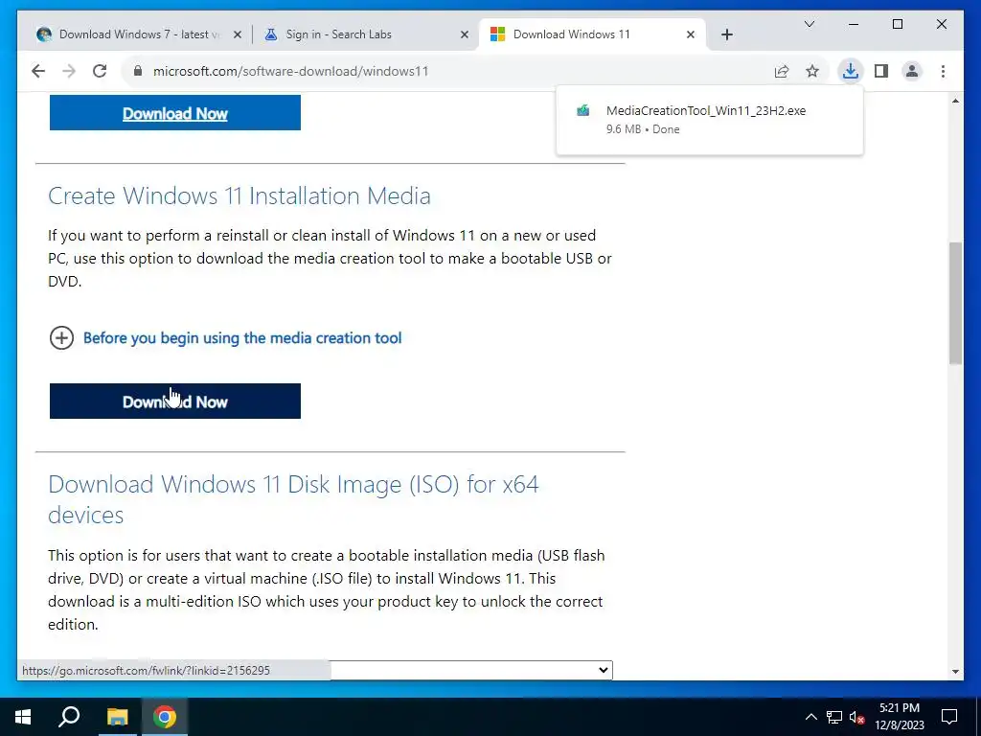Click Create Windows 11 Installation Media heading

[240, 195]
